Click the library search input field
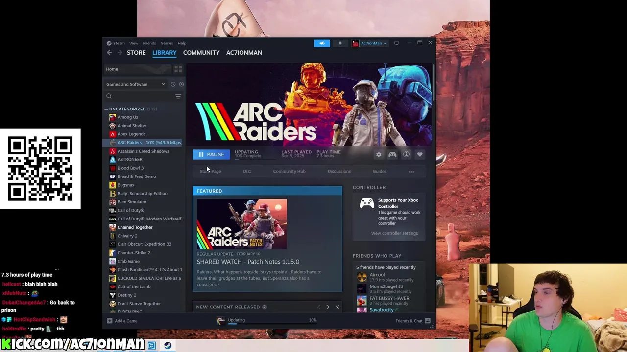This screenshot has height=352, width=627. click(x=143, y=96)
